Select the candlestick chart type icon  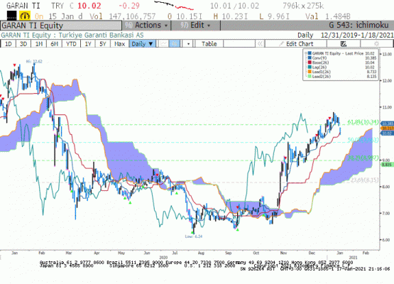click(175, 44)
